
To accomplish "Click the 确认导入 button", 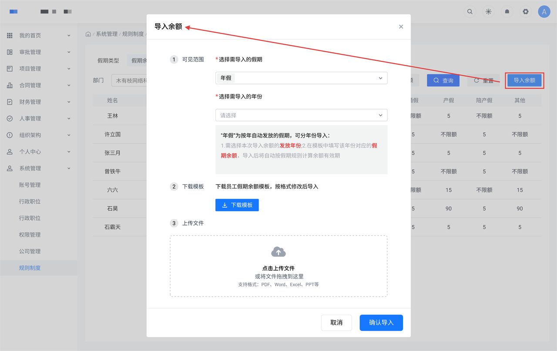I will coord(381,323).
